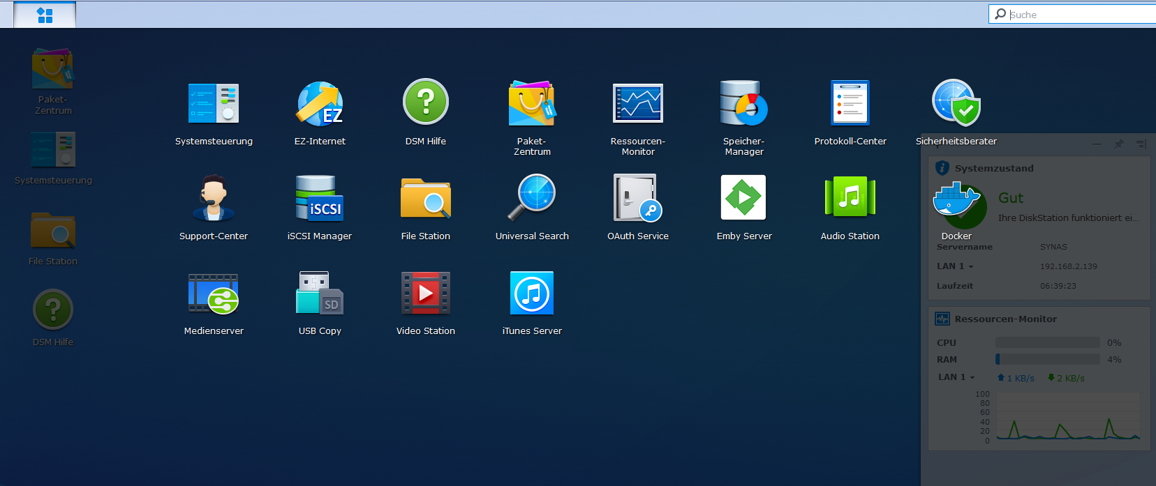Open DSM Hilfe in the main menu grid
Image resolution: width=1156 pixels, height=486 pixels.
pos(426,102)
